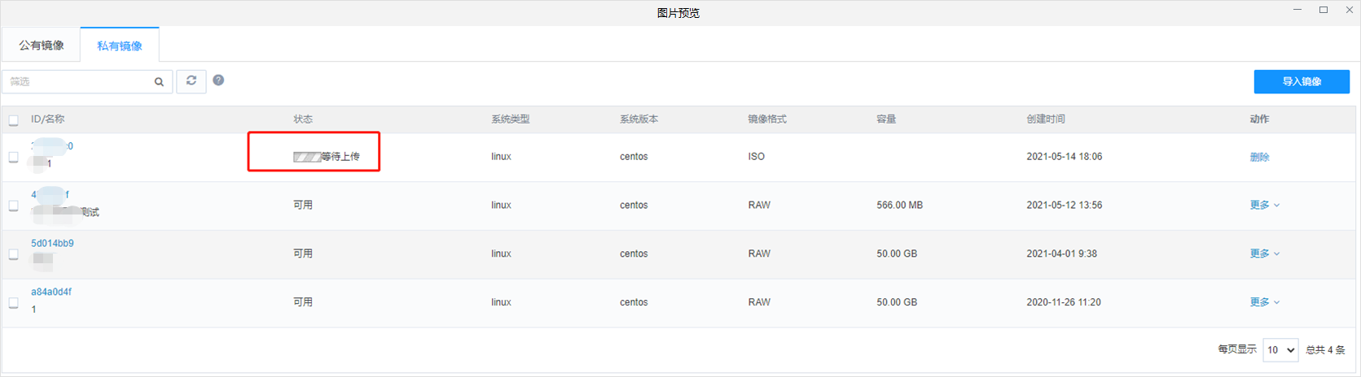
Task: Expand 更多 menu for image 5d014bb9
Action: pyautogui.click(x=1265, y=253)
